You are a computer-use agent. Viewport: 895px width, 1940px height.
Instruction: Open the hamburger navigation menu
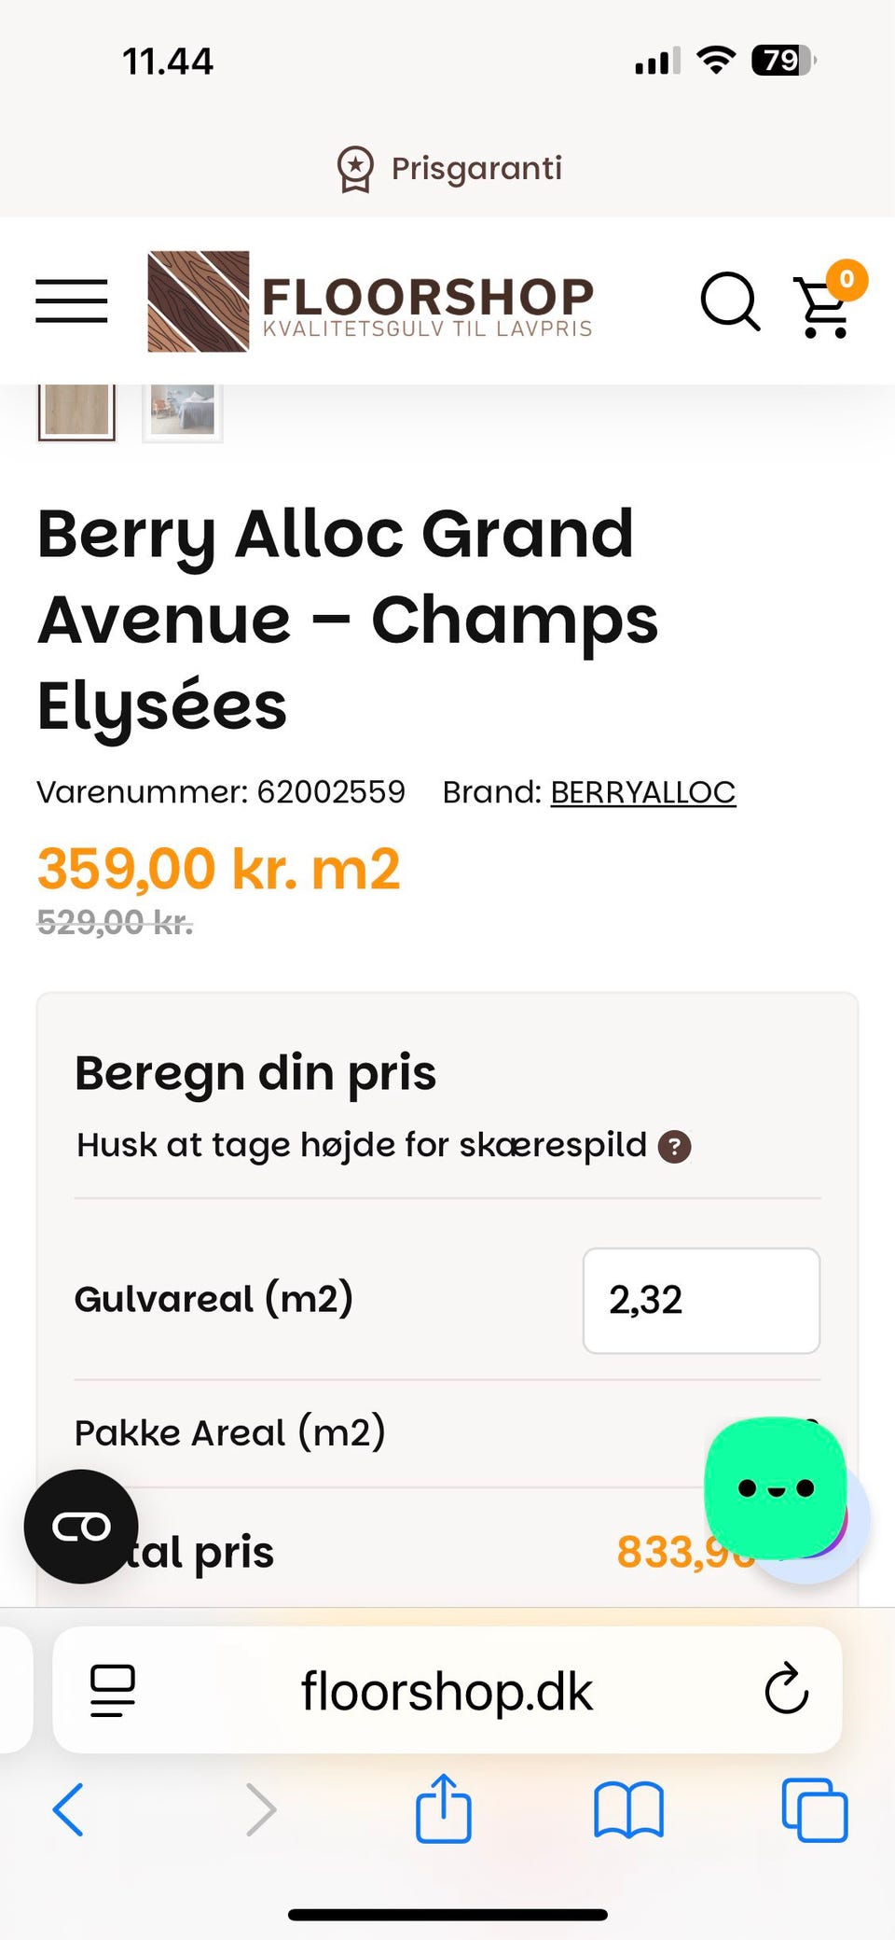pos(72,301)
